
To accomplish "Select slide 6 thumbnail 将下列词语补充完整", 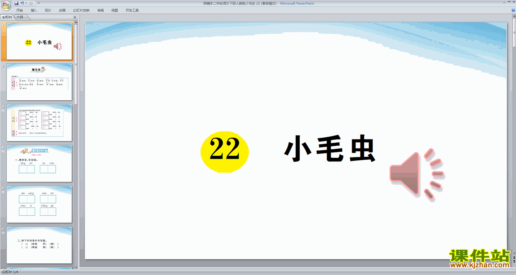I will (39, 245).
